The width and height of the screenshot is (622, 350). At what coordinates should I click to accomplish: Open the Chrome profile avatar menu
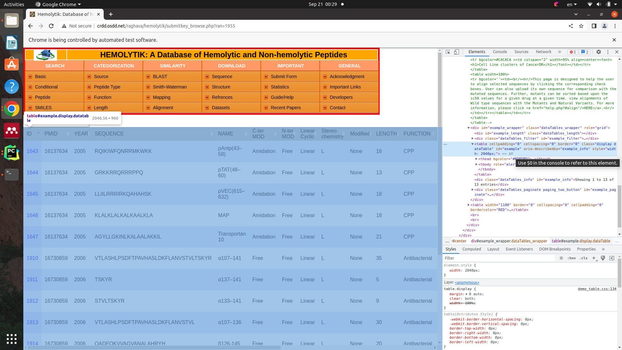tap(605, 26)
